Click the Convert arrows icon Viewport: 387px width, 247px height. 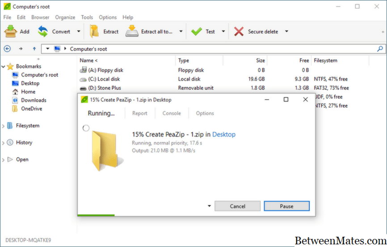pyautogui.click(x=43, y=31)
